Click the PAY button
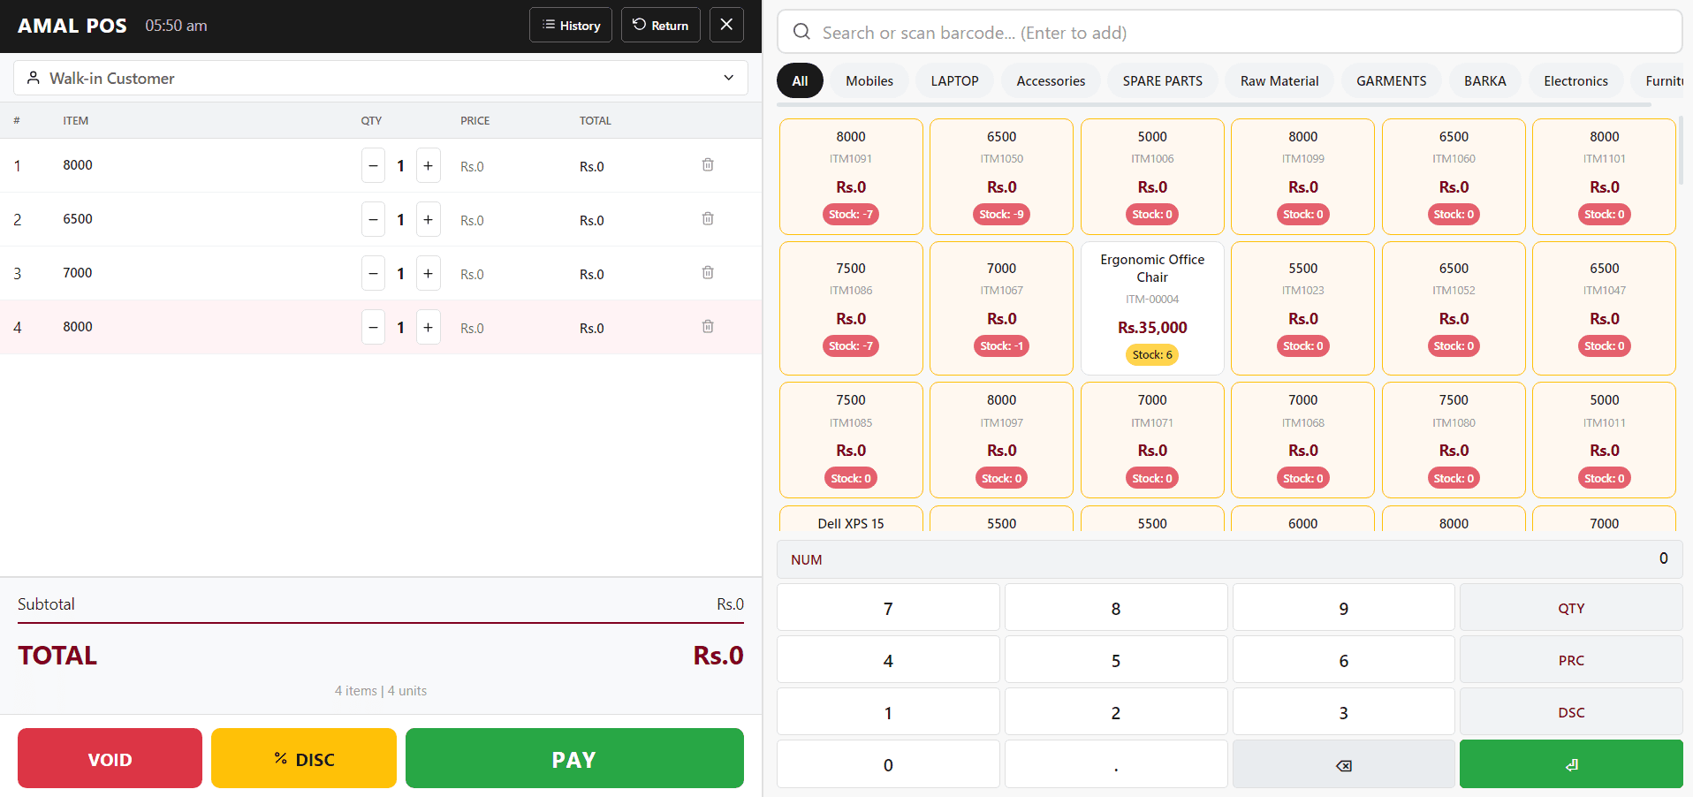 click(574, 759)
